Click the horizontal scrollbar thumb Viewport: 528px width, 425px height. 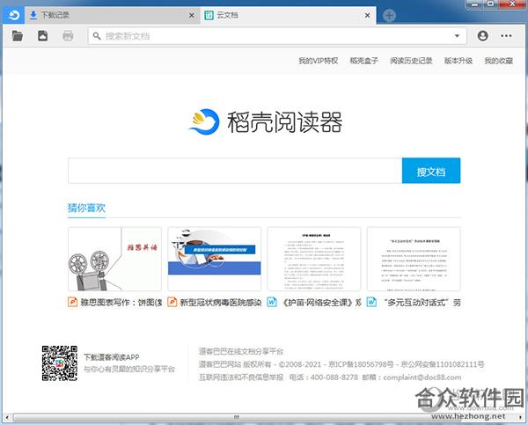[x=237, y=418]
